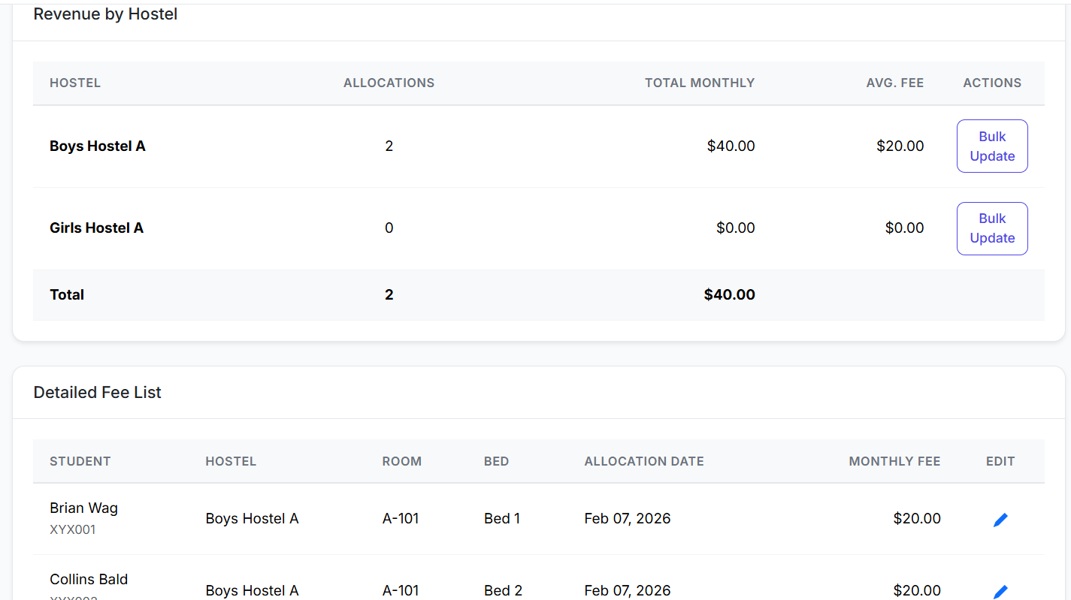Click student ID XYX001
Image resolution: width=1071 pixels, height=600 pixels.
click(x=73, y=530)
